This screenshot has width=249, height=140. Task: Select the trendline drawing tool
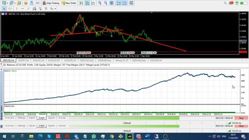28,9
